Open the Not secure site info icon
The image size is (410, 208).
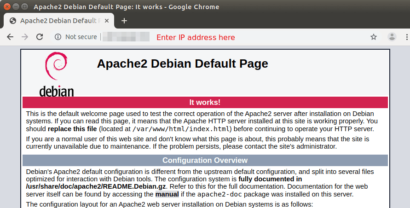(58, 37)
